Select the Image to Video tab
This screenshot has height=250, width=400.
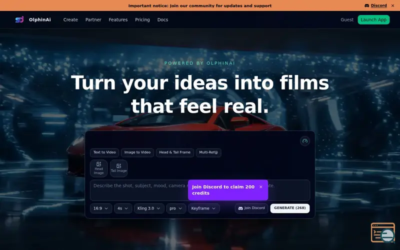[x=137, y=152]
